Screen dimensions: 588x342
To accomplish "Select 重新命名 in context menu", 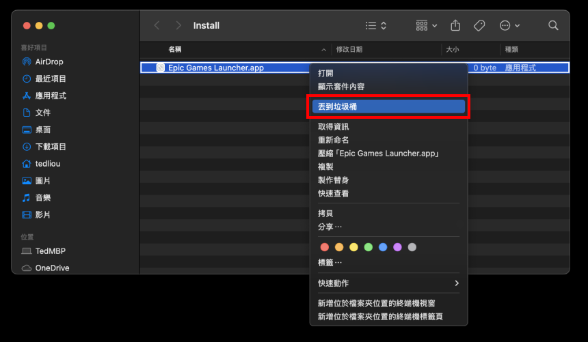I will tap(333, 140).
